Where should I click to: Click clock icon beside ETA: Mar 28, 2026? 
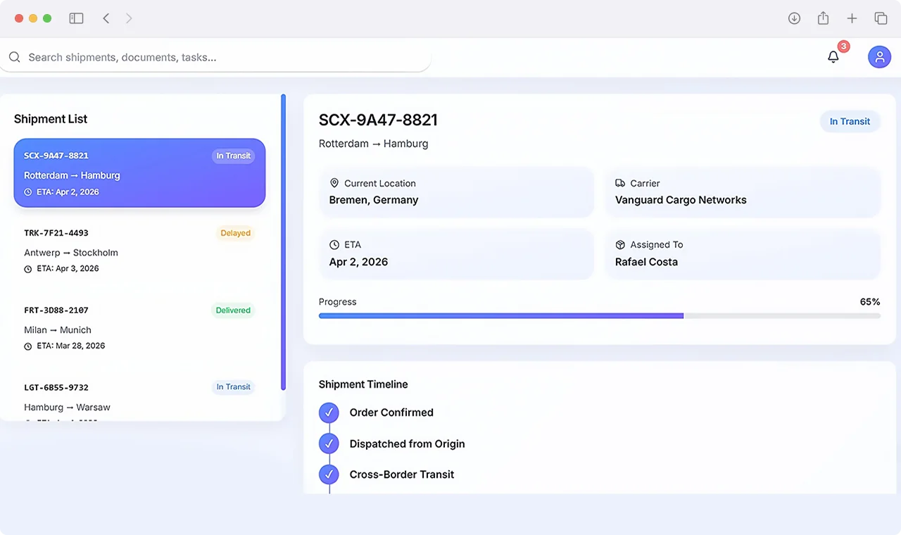(28, 346)
